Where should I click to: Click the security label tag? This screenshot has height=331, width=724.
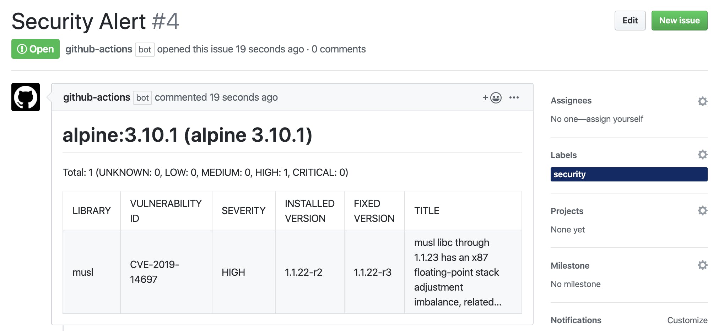(x=629, y=174)
